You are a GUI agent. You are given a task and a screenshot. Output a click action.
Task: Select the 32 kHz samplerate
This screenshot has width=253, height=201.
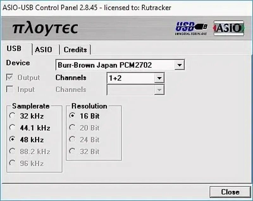pyautogui.click(x=12, y=116)
